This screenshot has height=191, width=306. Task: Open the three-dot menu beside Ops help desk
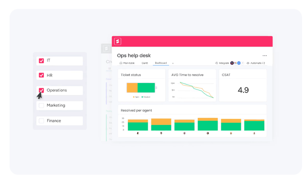click(x=265, y=56)
